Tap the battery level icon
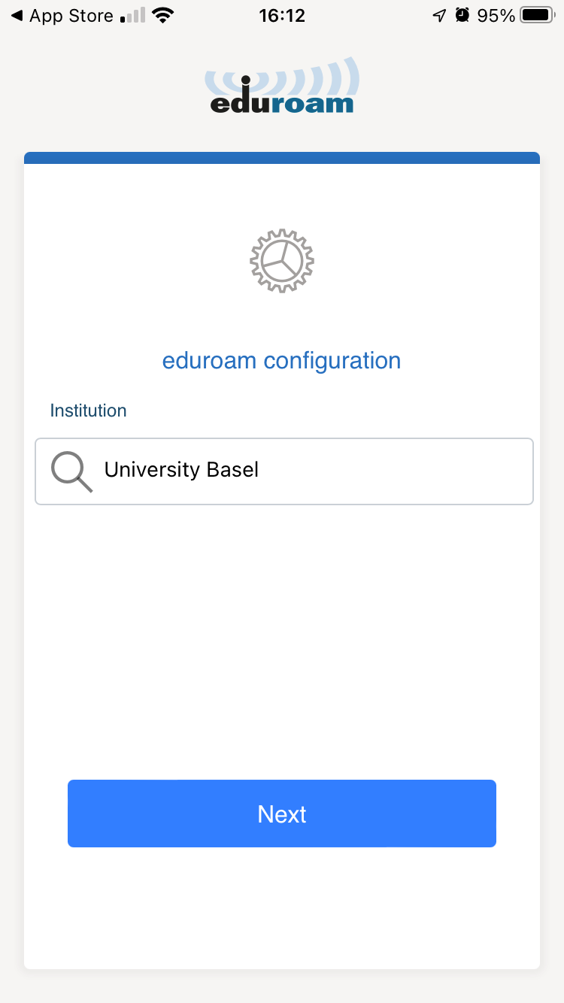 pyautogui.click(x=535, y=16)
